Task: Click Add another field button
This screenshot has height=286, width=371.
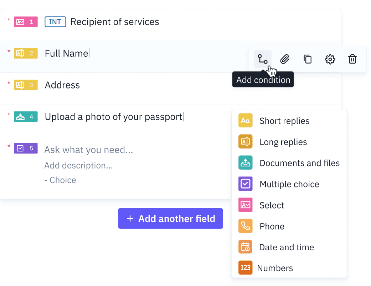Action: click(171, 219)
